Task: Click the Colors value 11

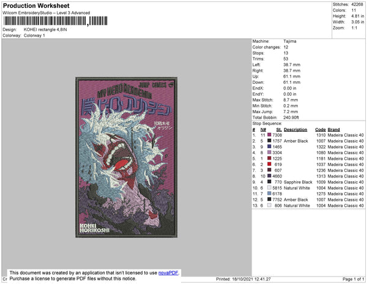Action: 354,10
